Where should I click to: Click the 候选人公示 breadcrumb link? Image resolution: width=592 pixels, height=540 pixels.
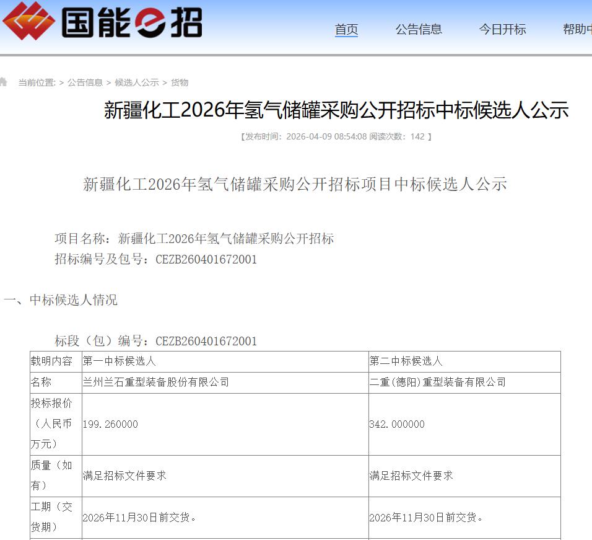click(137, 82)
